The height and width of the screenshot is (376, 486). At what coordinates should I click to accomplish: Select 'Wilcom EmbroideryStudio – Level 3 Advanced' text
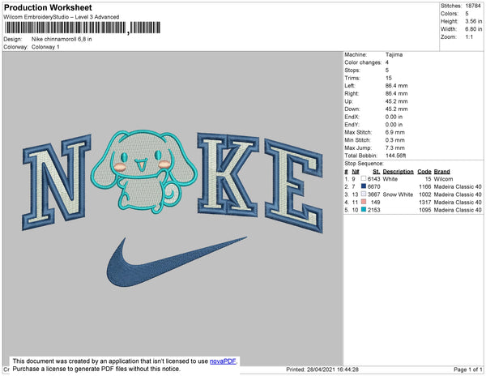click(62, 17)
